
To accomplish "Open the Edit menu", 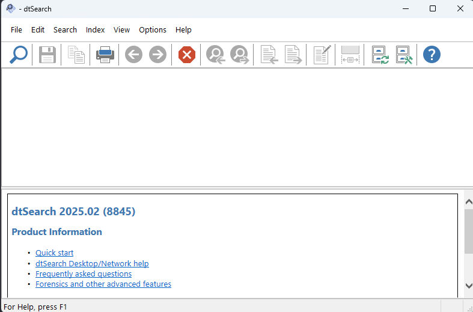I will (38, 30).
